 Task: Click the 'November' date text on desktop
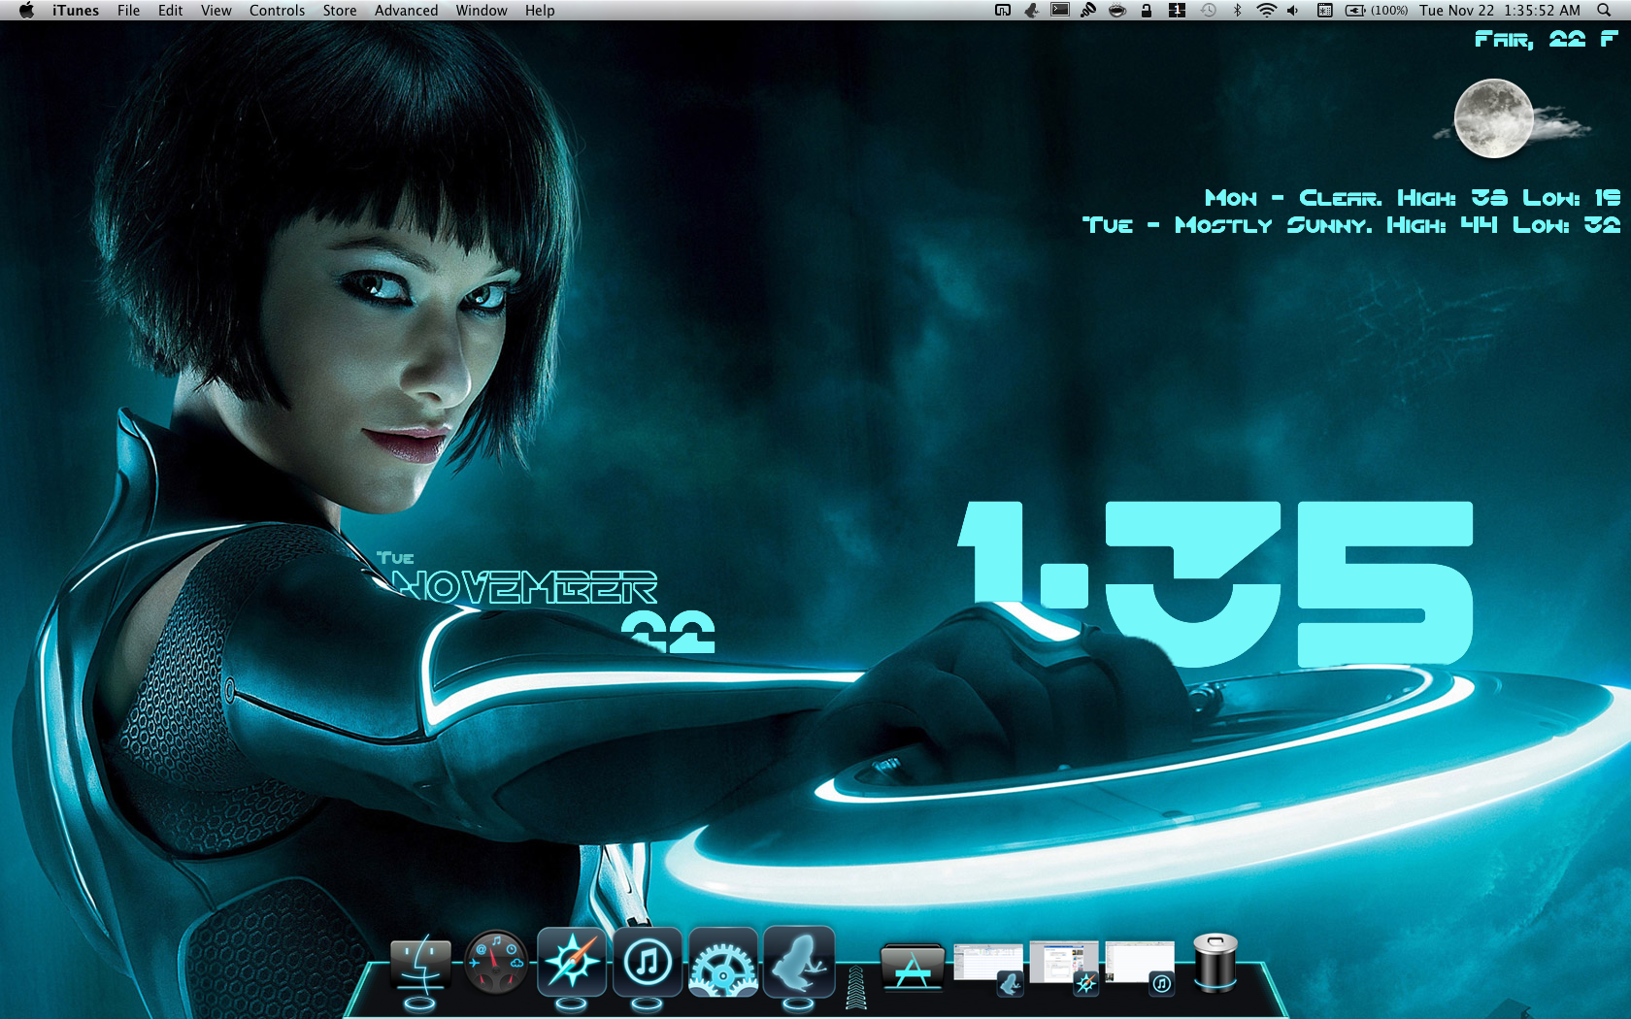[523, 588]
